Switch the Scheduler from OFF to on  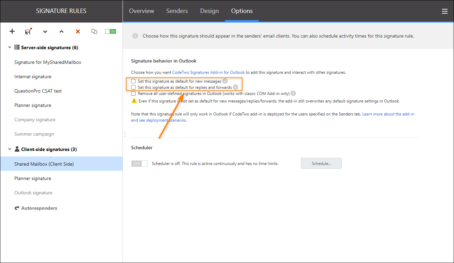click(x=139, y=163)
